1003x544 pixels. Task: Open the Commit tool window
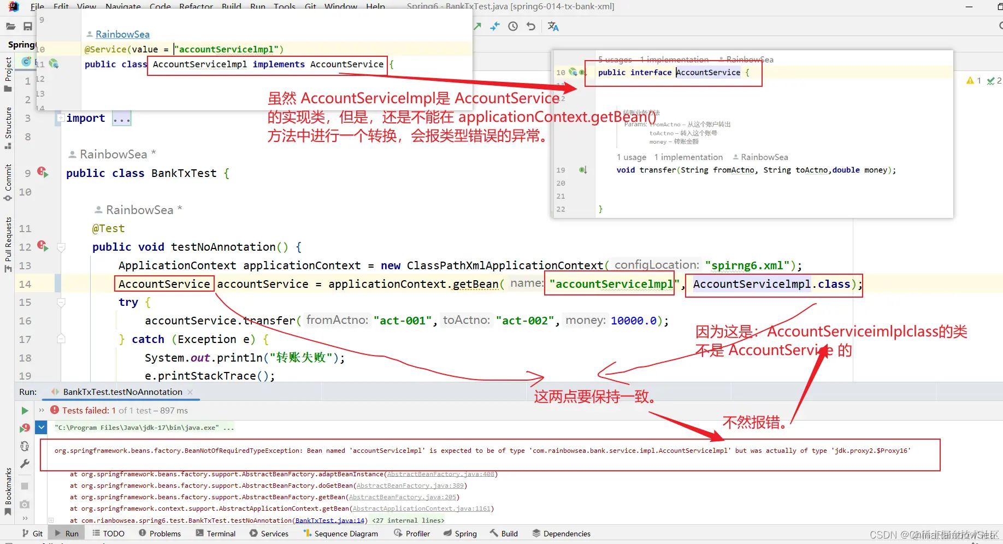point(8,182)
